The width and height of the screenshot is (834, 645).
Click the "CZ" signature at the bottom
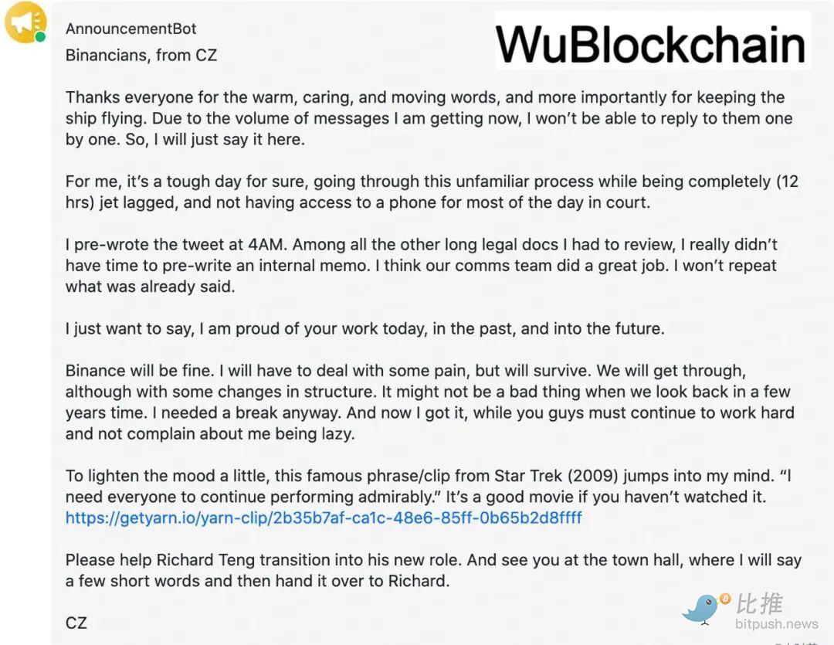[x=76, y=622]
